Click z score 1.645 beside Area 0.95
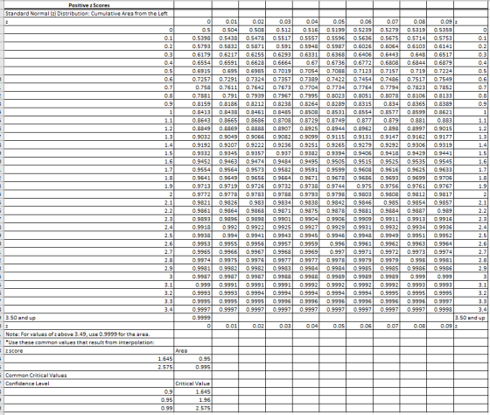Image resolution: width=490 pixels, height=415 pixels. point(89,359)
